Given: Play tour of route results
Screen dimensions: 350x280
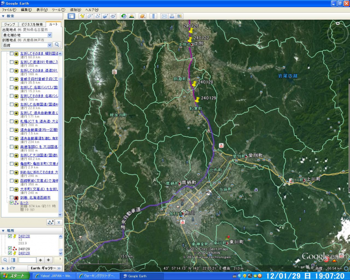Looking at the screenshot, I should [51, 222].
